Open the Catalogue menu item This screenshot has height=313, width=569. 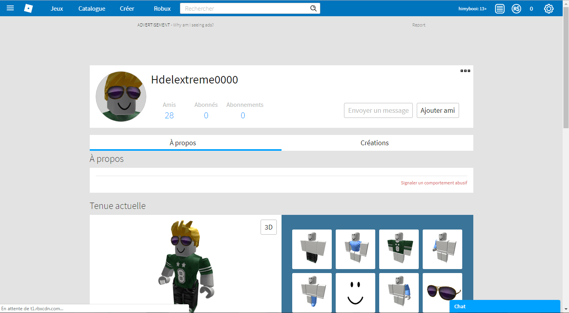pyautogui.click(x=91, y=8)
